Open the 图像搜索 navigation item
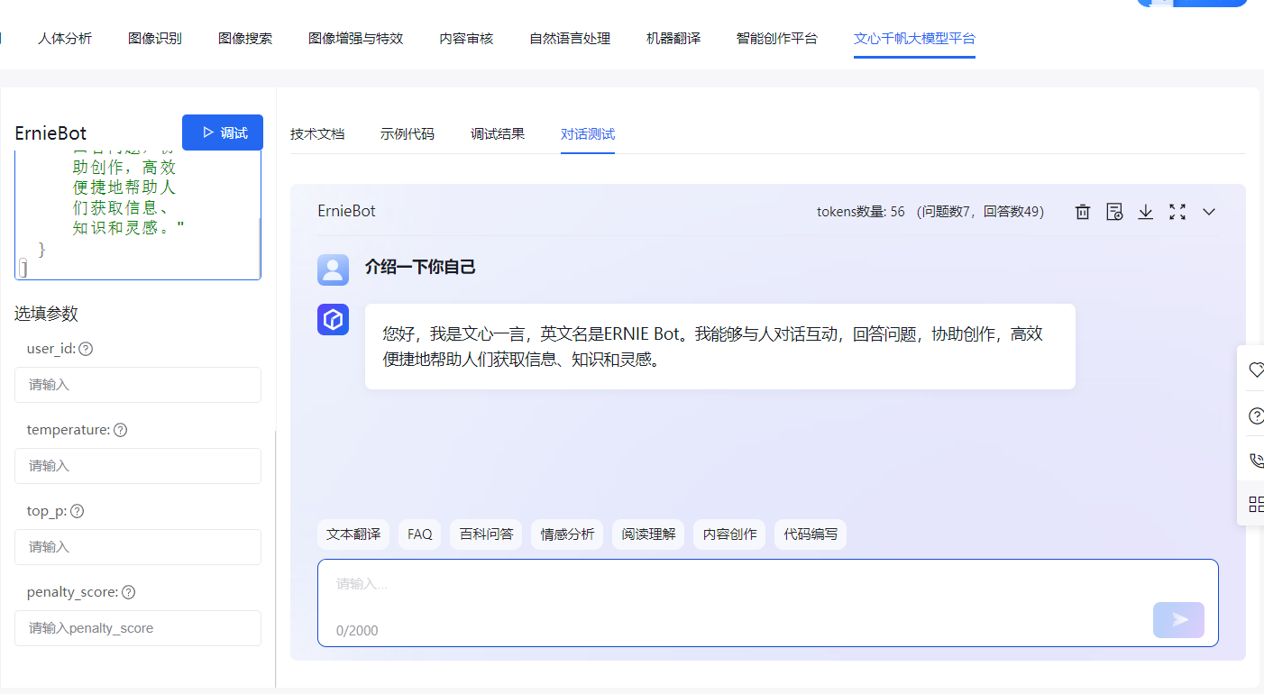This screenshot has height=694, width=1264. coord(245,39)
